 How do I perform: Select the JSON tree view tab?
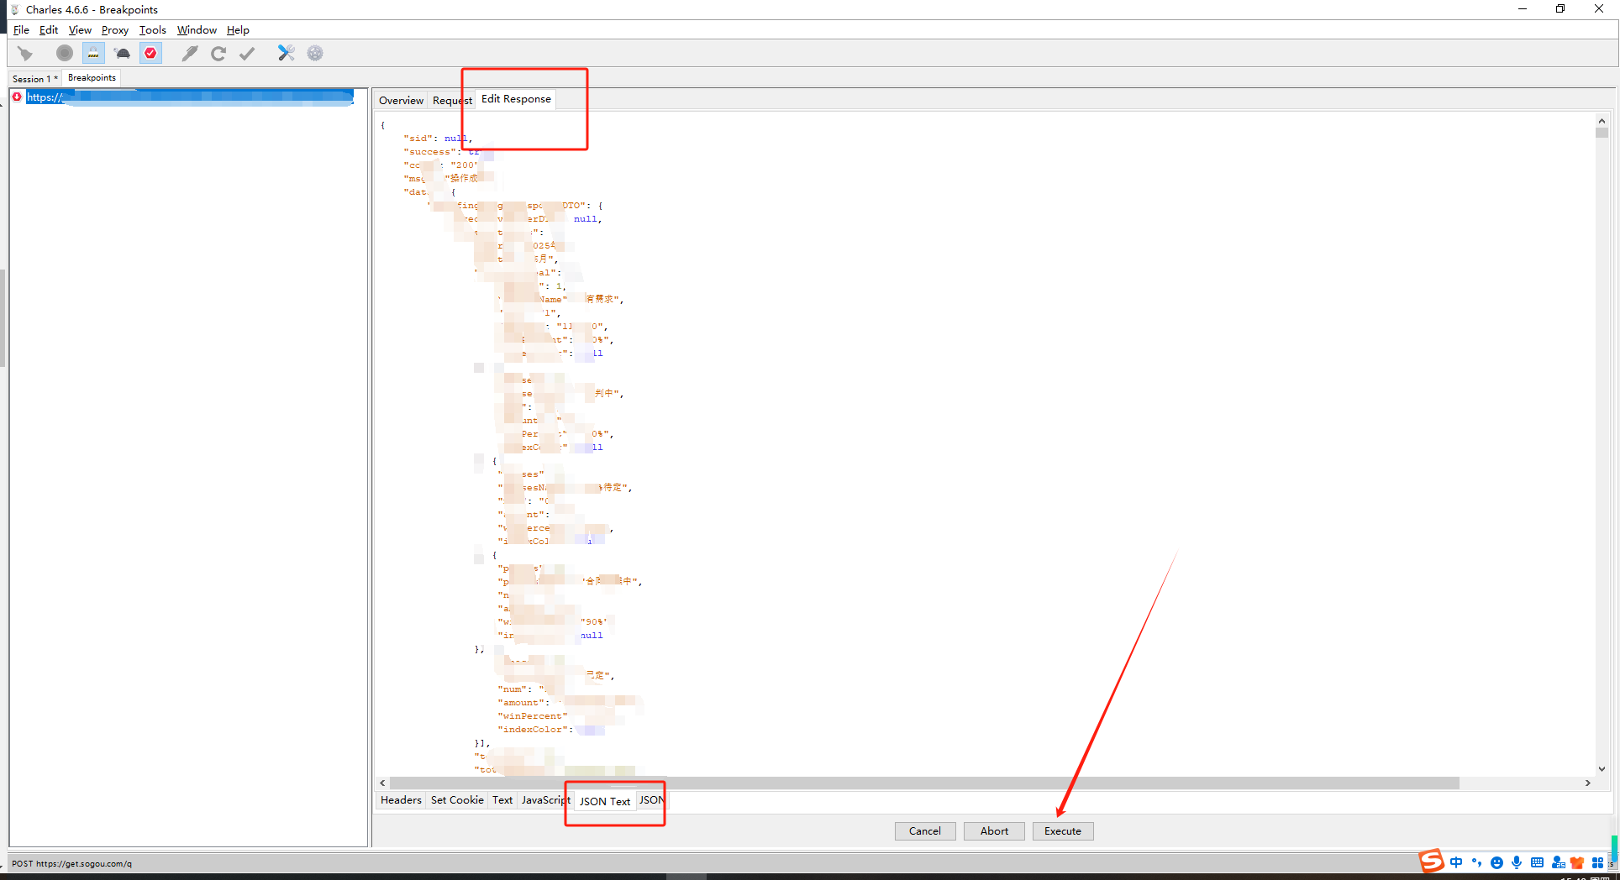(x=651, y=800)
